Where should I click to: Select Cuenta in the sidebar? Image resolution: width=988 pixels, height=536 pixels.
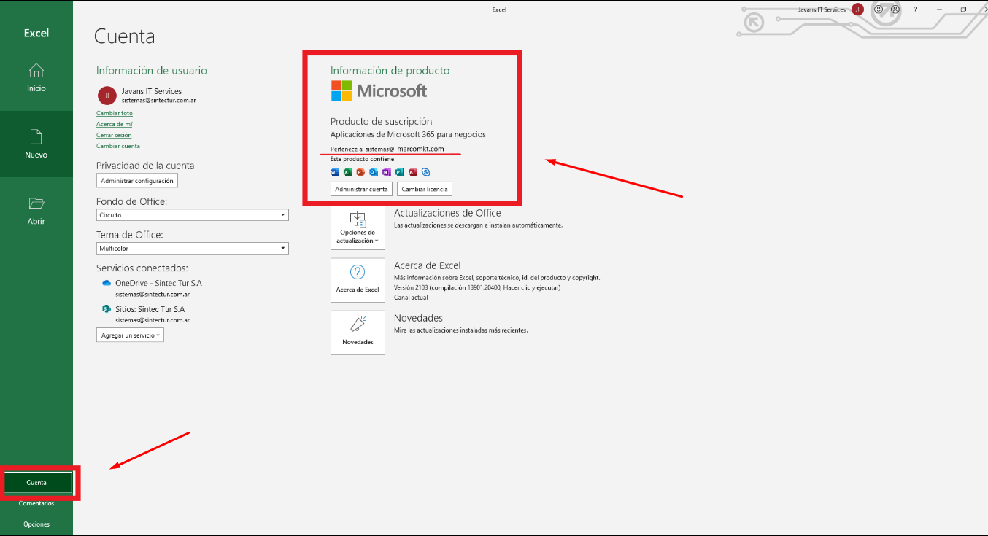coord(36,482)
